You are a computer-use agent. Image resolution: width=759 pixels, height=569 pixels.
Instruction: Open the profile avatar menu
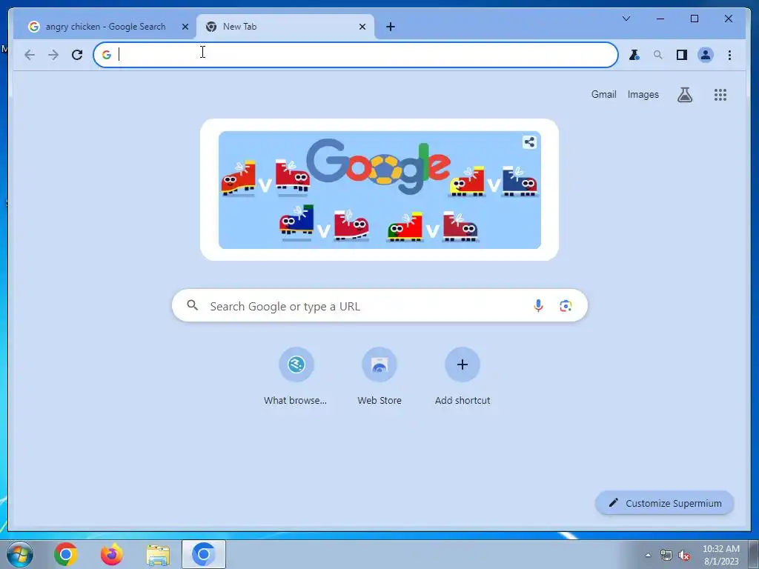tap(706, 55)
